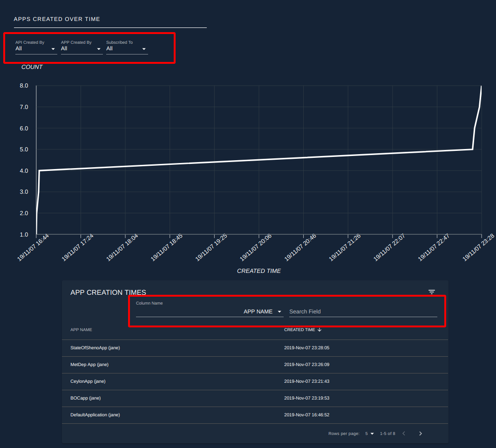Screen dimensions: 496x448
Task: Select the CeylonApp (jane) row
Action: click(x=255, y=381)
